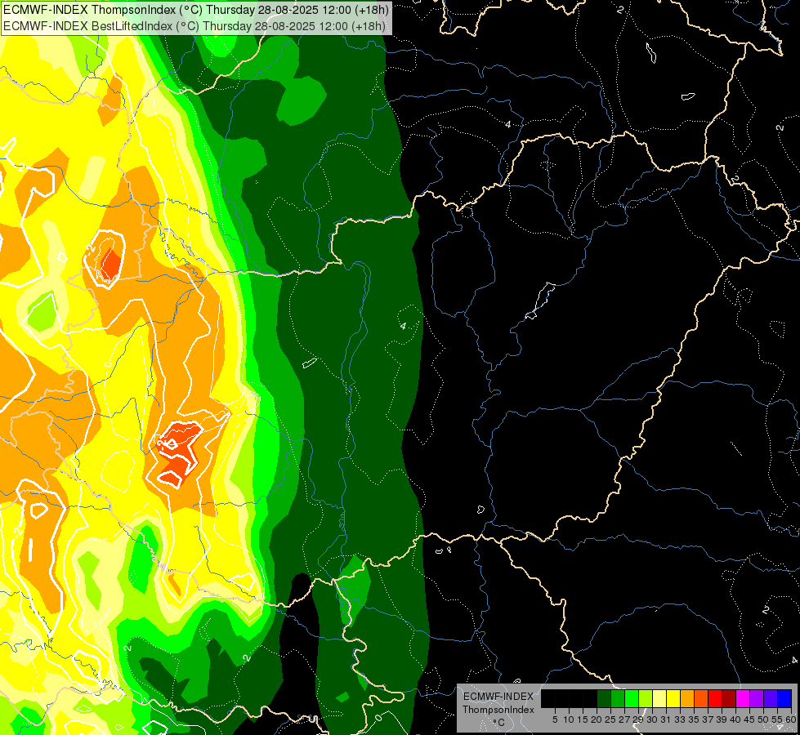The image size is (800, 735).
Task: Click the legend tick value 45
Action: [x=749, y=719]
